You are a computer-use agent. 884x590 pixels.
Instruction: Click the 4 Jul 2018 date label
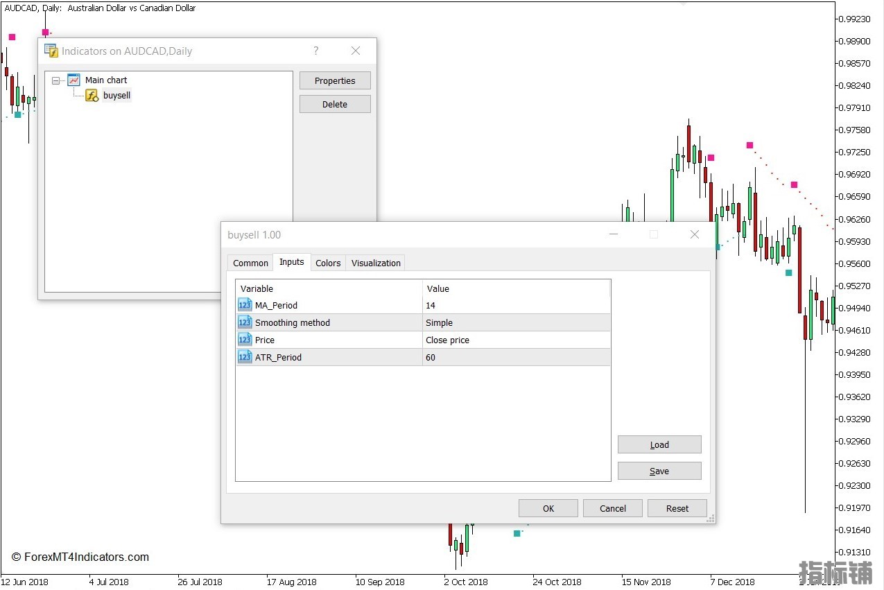[109, 582]
